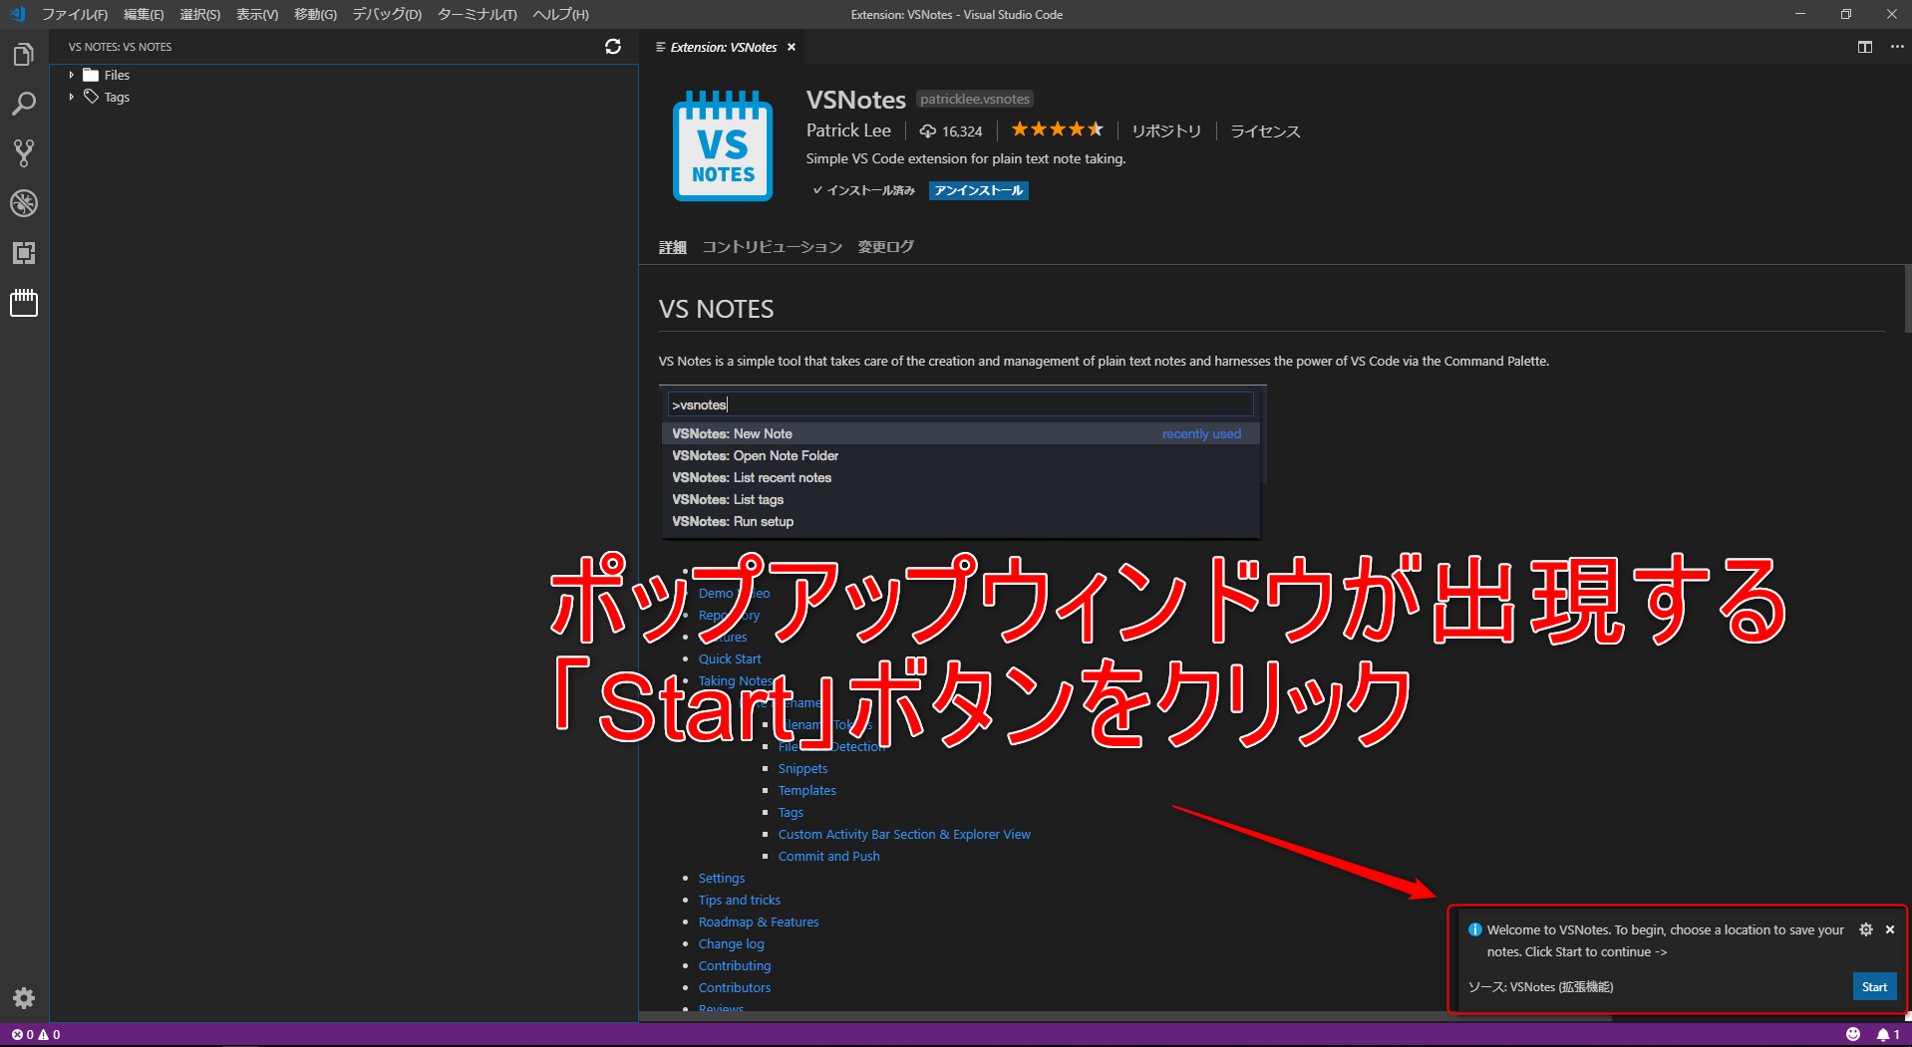This screenshot has height=1047, width=1912.
Task: Open the editor's more actions ellipsis menu
Action: (1897, 47)
